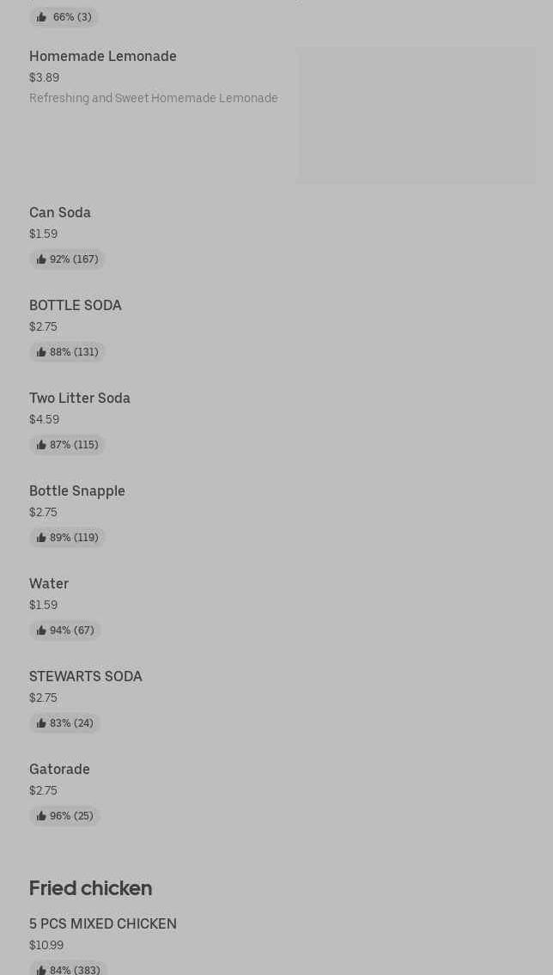553x975 pixels.
Task: Select the Bottle Snapple item title
Action: [x=77, y=491]
